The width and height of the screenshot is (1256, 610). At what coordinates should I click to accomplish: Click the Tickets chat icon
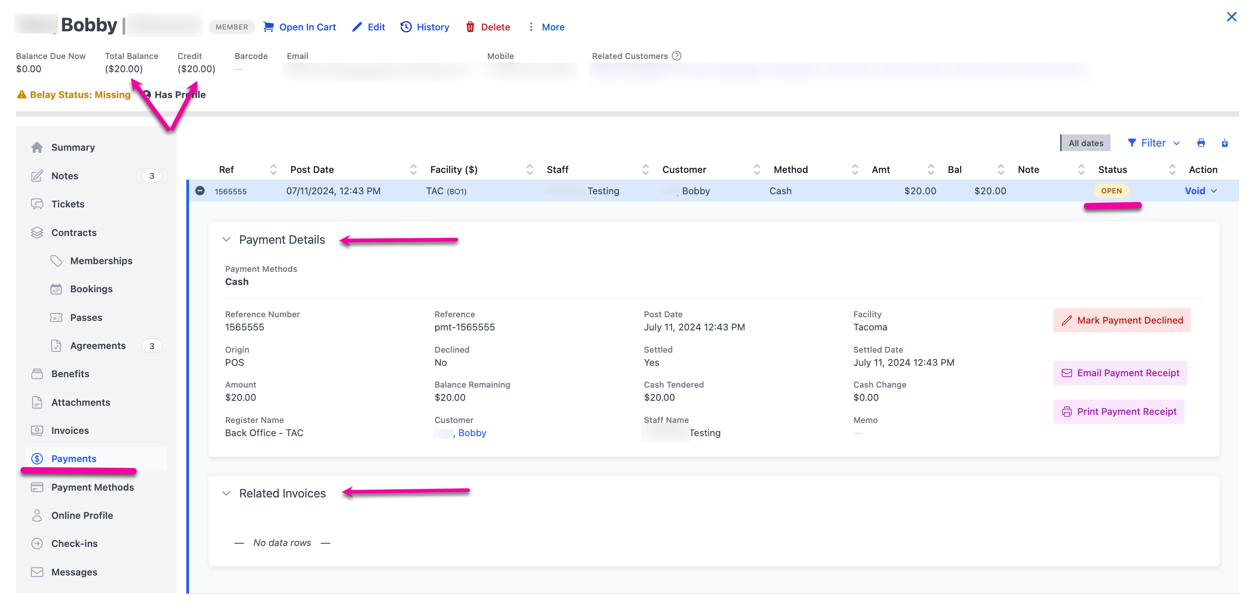(x=37, y=204)
